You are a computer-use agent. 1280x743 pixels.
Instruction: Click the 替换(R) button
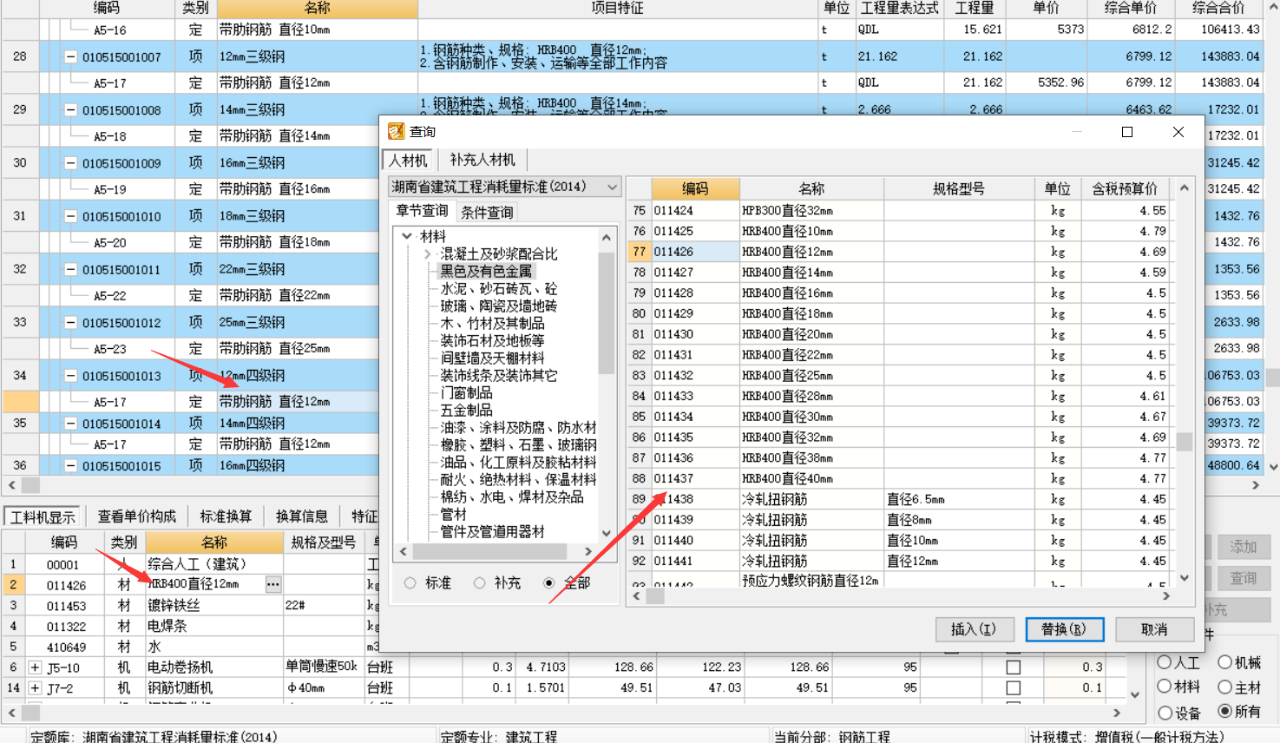[x=1064, y=629]
